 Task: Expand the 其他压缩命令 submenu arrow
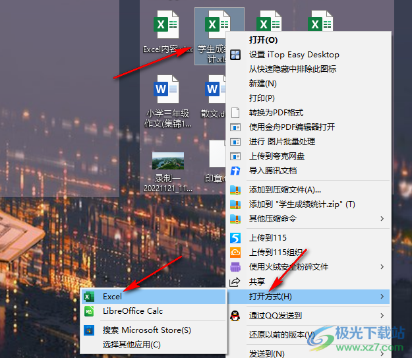click(382, 219)
